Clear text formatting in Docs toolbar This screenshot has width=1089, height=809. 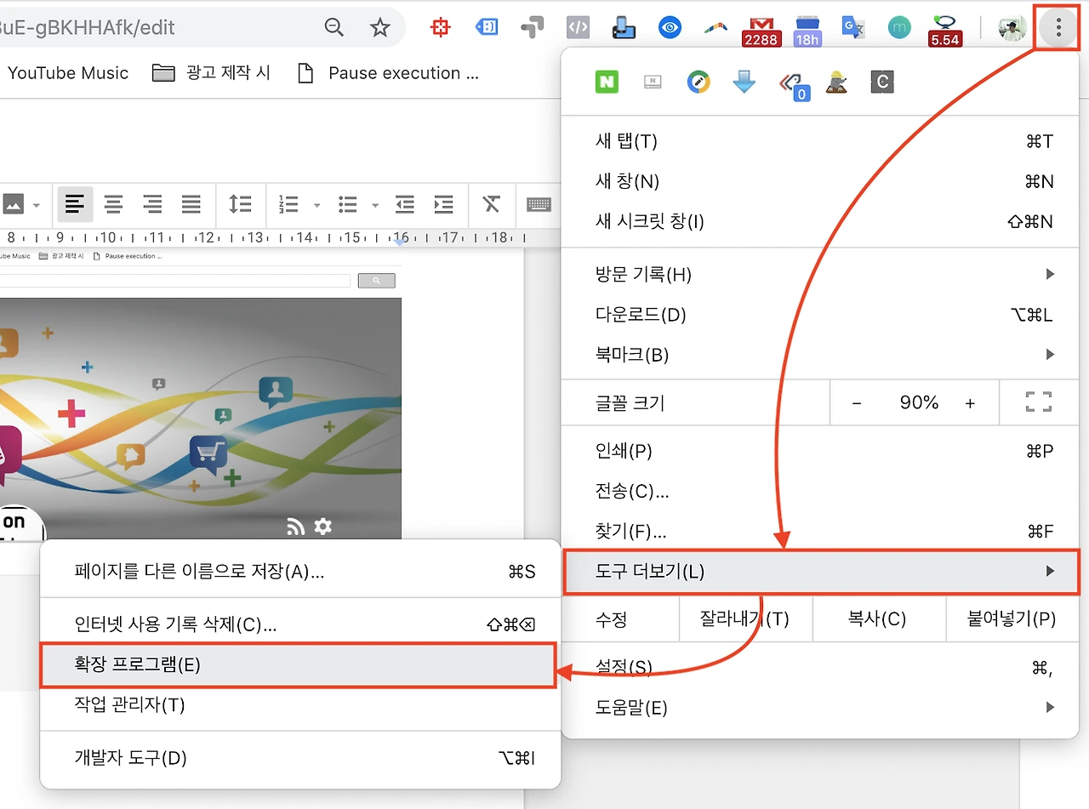pyautogui.click(x=491, y=204)
